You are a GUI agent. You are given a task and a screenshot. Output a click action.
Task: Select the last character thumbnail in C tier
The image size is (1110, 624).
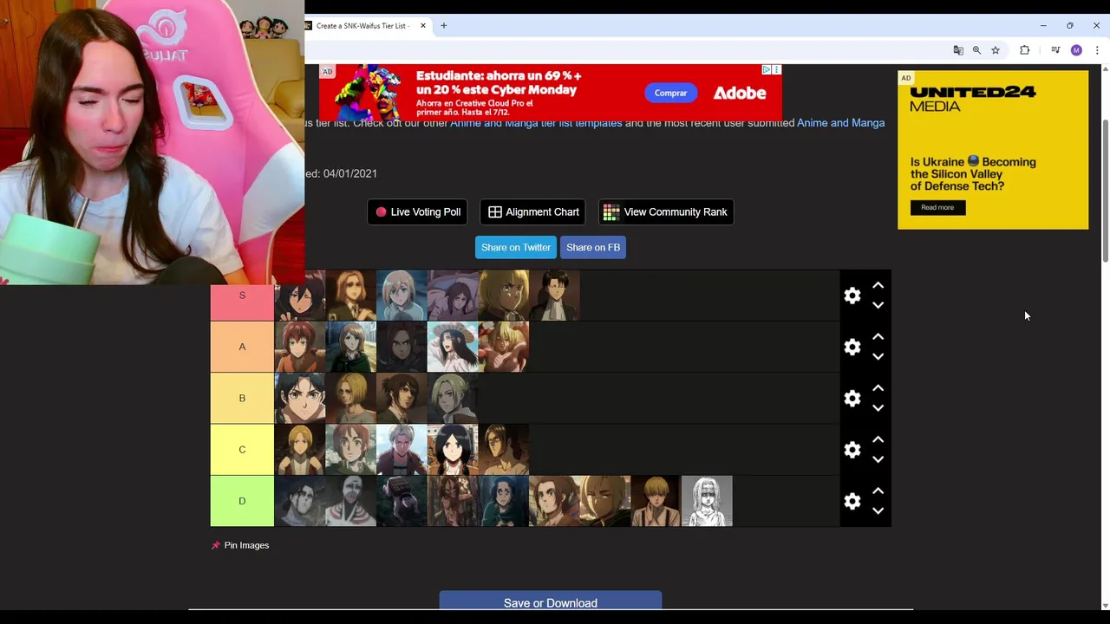504,450
